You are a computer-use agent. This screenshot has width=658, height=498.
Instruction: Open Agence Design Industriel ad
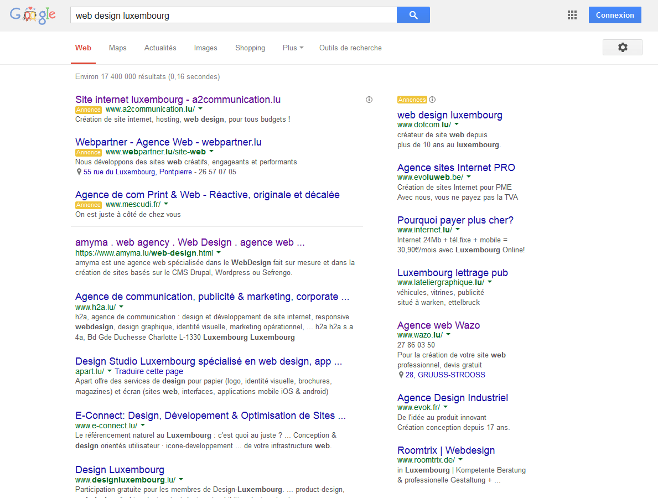pyautogui.click(x=452, y=398)
